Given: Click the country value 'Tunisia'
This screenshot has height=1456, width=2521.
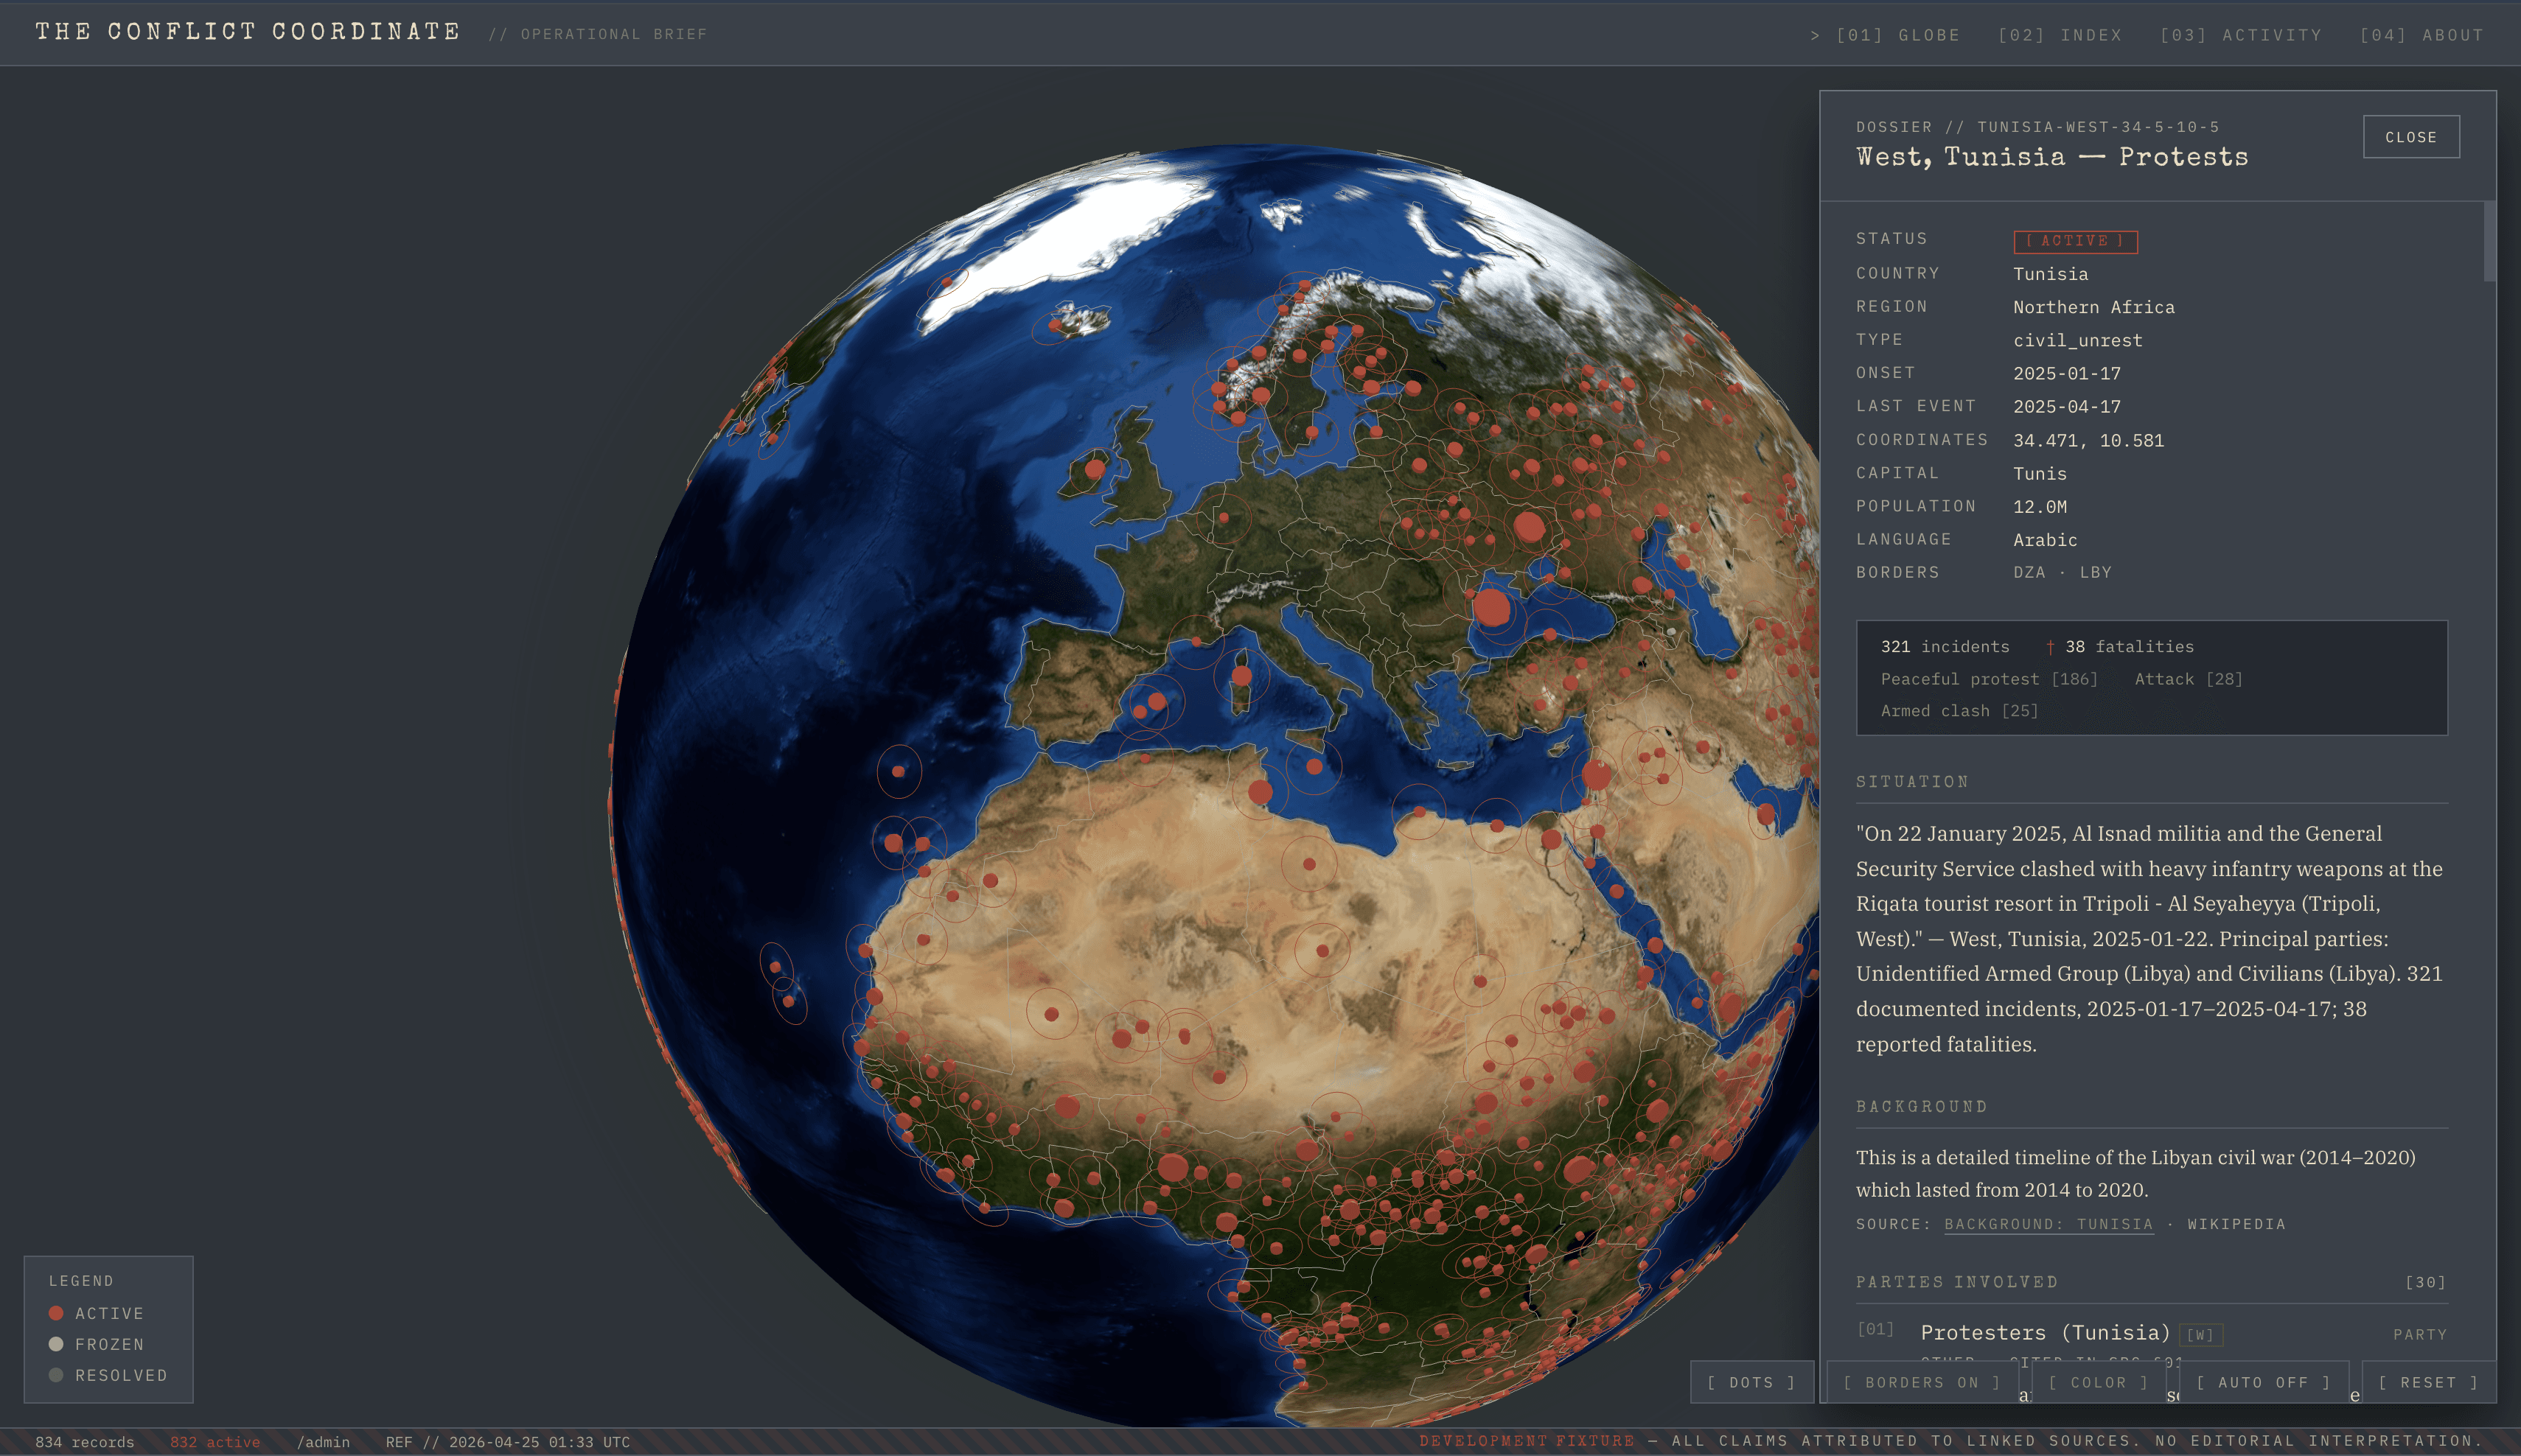Looking at the screenshot, I should coord(2050,274).
